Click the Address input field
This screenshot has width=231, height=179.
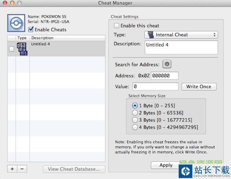(x=165, y=76)
